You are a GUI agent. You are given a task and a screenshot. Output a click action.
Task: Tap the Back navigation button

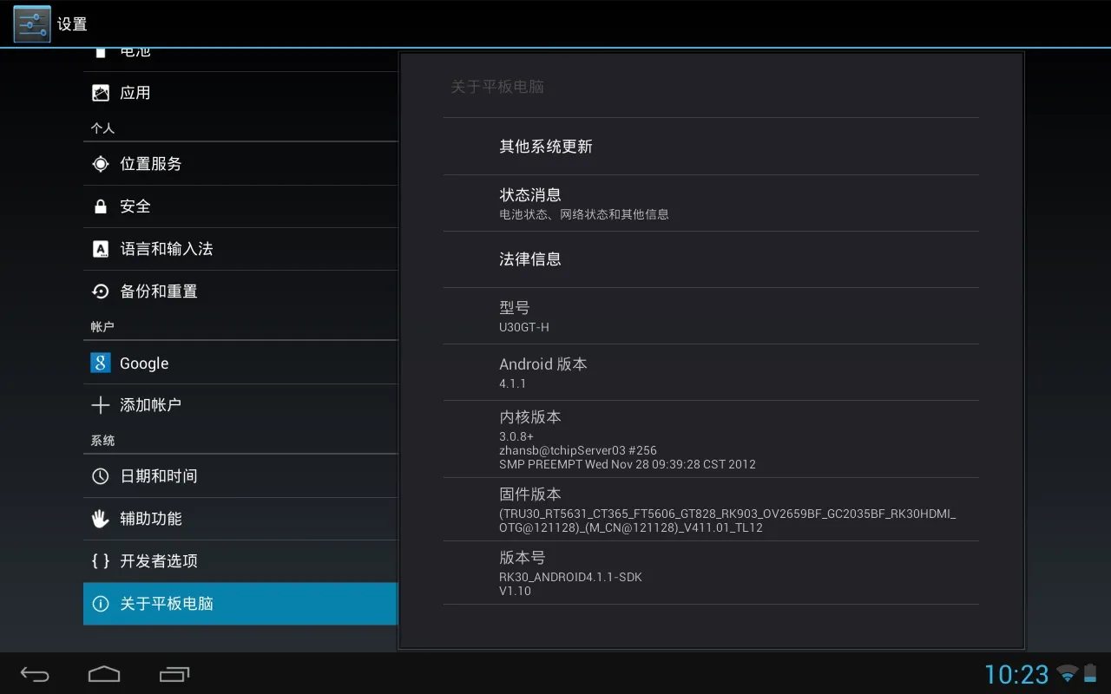[x=35, y=674]
